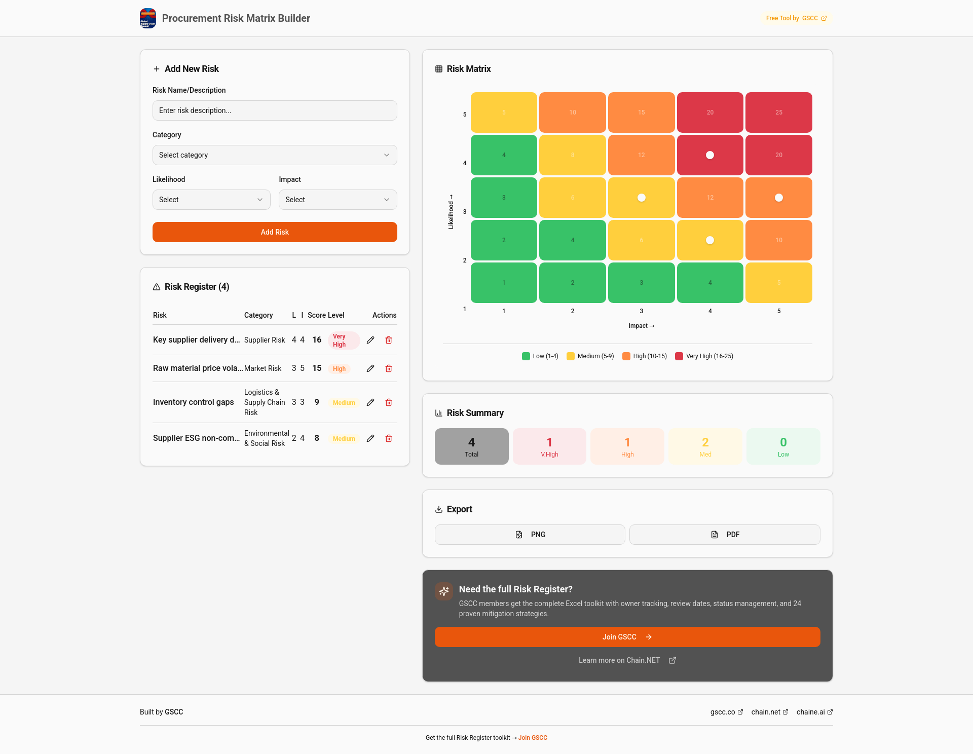Edit the Raw material price volatility risk
Viewport: 973px width, 754px height.
click(370, 368)
